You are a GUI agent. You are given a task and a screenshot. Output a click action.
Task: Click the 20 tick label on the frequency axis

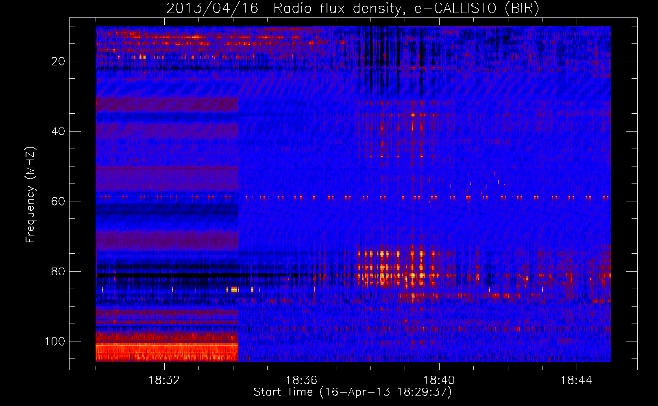point(58,61)
